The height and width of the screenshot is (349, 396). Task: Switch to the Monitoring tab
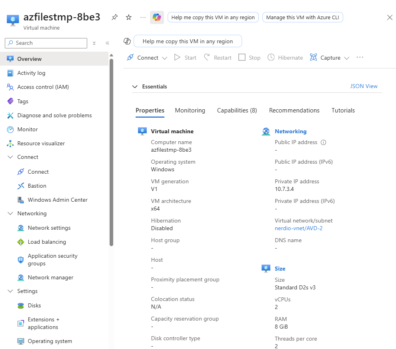[x=190, y=110]
